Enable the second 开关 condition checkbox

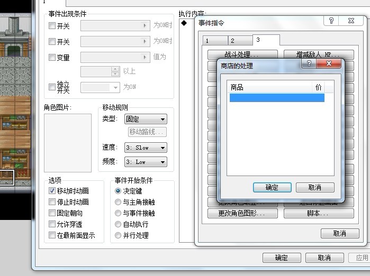(x=52, y=41)
